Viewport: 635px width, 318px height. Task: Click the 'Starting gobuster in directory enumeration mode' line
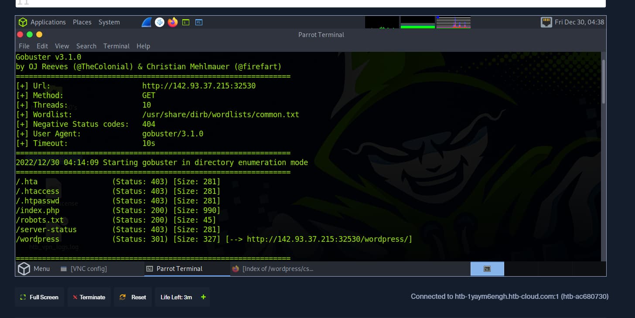[162, 162]
